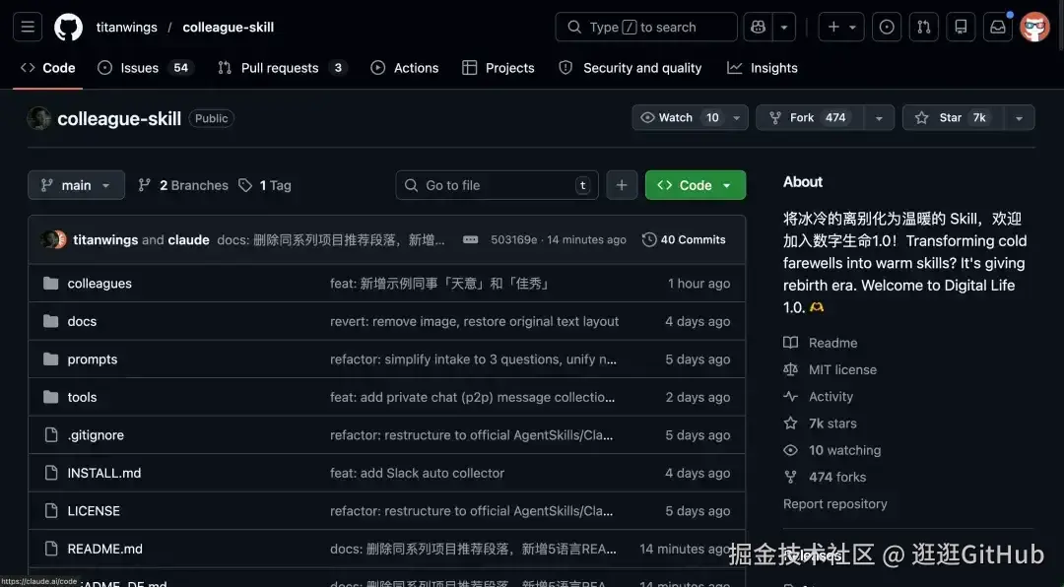Switch to the Insights tab
Image resolution: width=1064 pixels, height=587 pixels.
point(763,68)
